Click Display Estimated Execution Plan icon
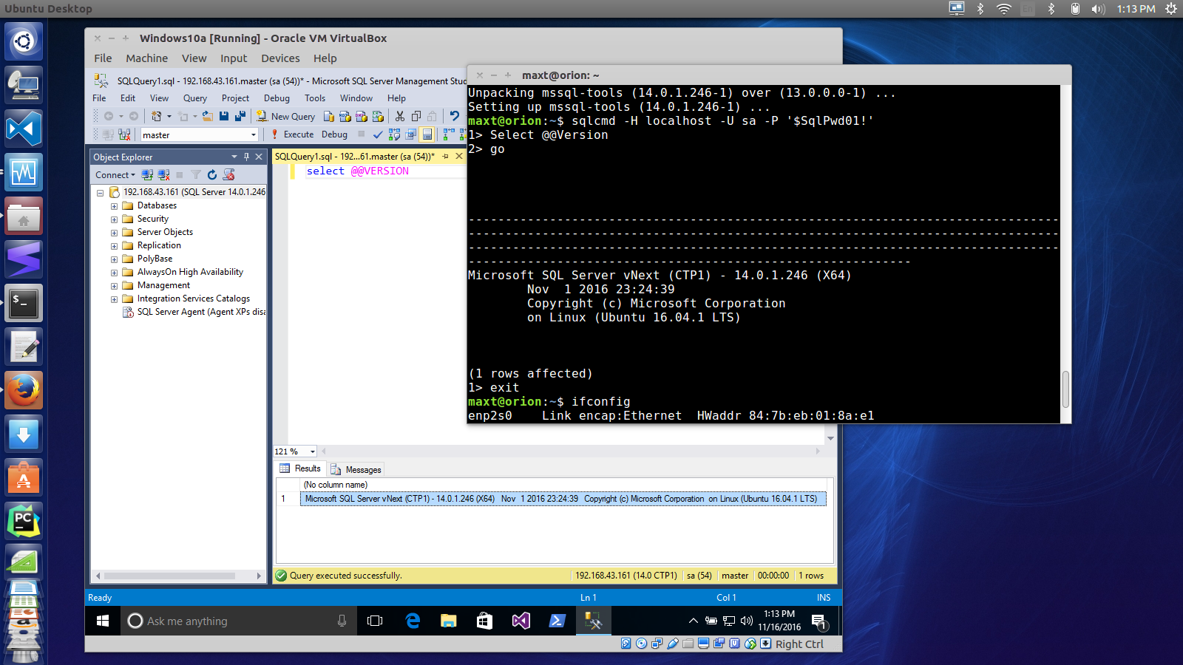 (x=394, y=134)
